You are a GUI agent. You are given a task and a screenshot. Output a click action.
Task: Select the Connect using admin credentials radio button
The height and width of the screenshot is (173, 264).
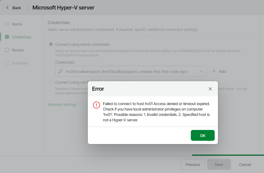51,44
